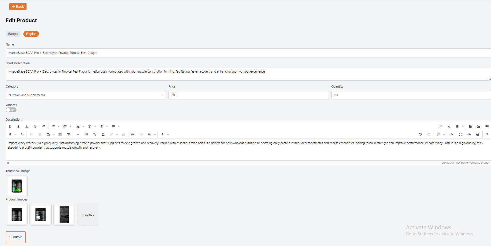This screenshot has height=246, width=491.
Task: Expand the font family dropdown arrow
Action: tap(83, 126)
